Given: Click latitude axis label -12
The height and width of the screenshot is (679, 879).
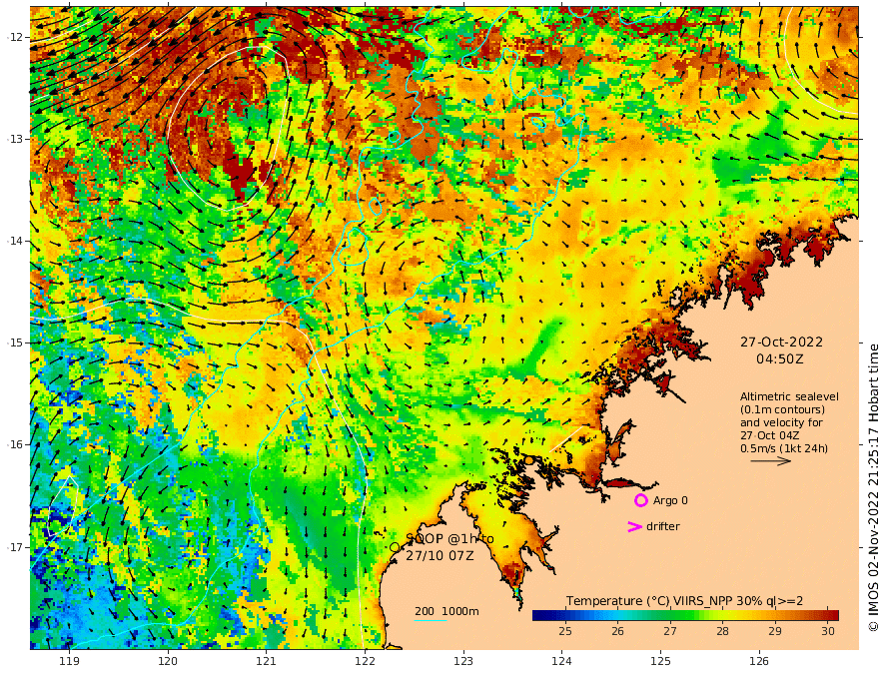Looking at the screenshot, I should (x=15, y=37).
